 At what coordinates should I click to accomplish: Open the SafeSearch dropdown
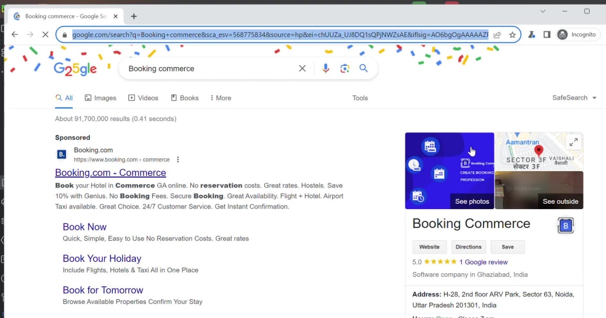[x=574, y=98]
